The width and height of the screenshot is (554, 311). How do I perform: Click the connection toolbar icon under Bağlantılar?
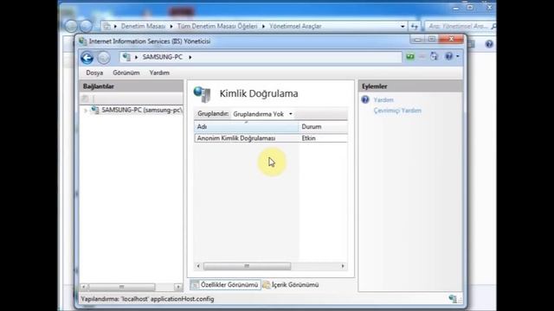click(x=85, y=98)
